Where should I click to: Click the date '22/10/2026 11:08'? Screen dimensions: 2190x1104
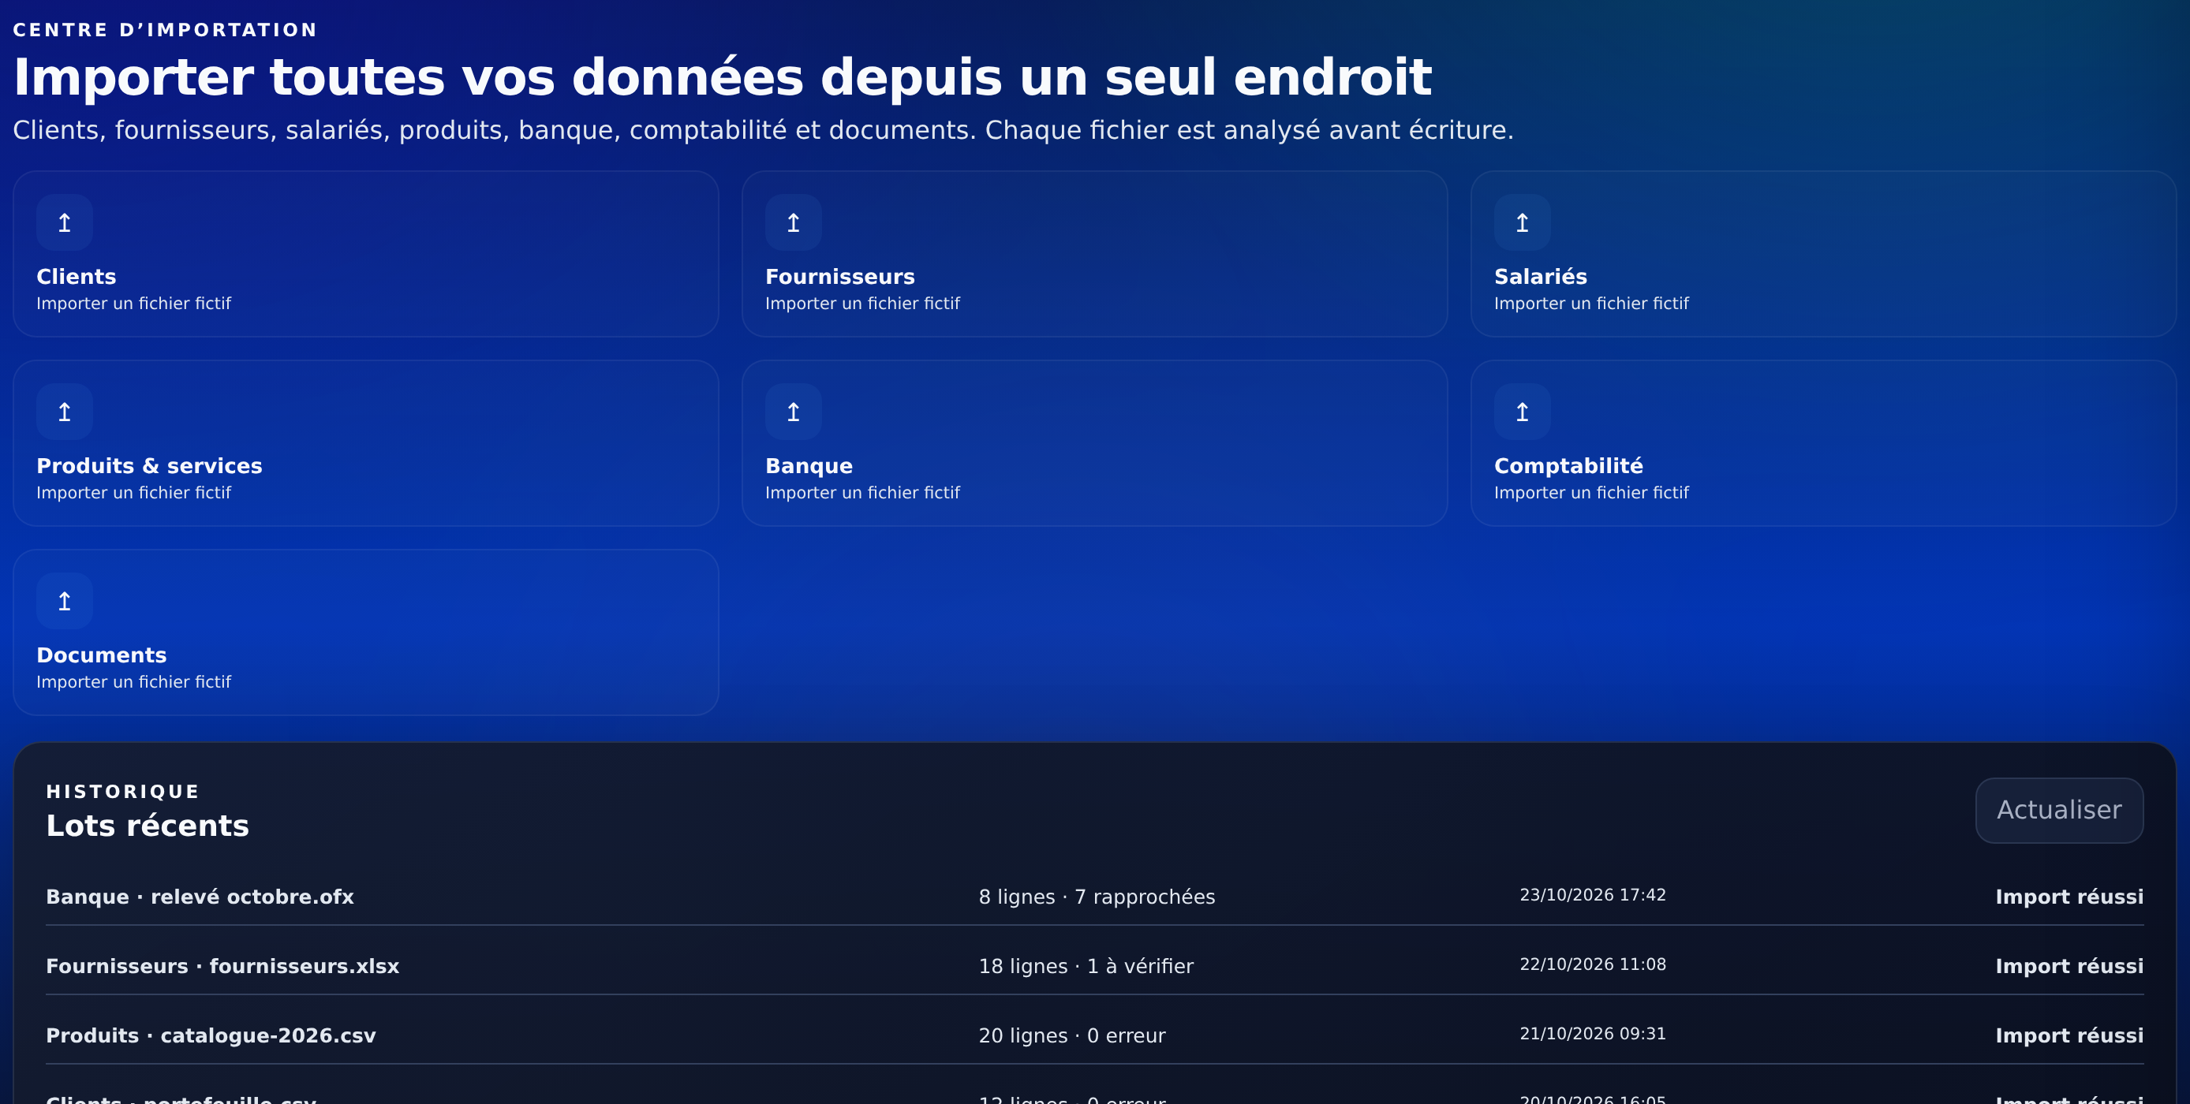coord(1592,965)
